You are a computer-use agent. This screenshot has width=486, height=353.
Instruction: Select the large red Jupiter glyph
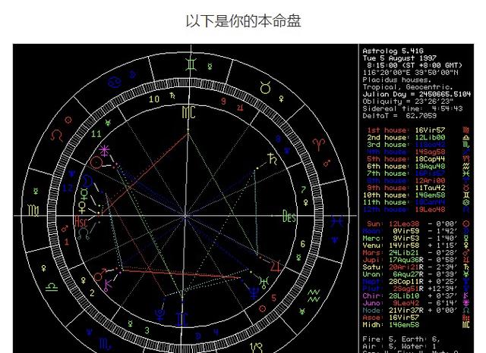point(276,267)
